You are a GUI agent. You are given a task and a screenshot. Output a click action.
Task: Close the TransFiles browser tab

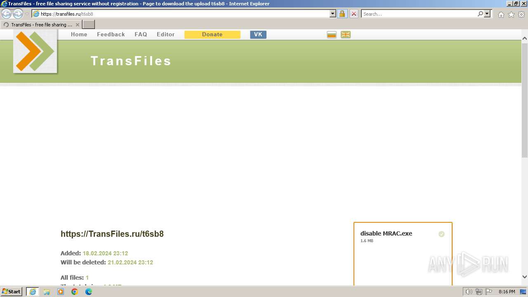[x=78, y=25]
